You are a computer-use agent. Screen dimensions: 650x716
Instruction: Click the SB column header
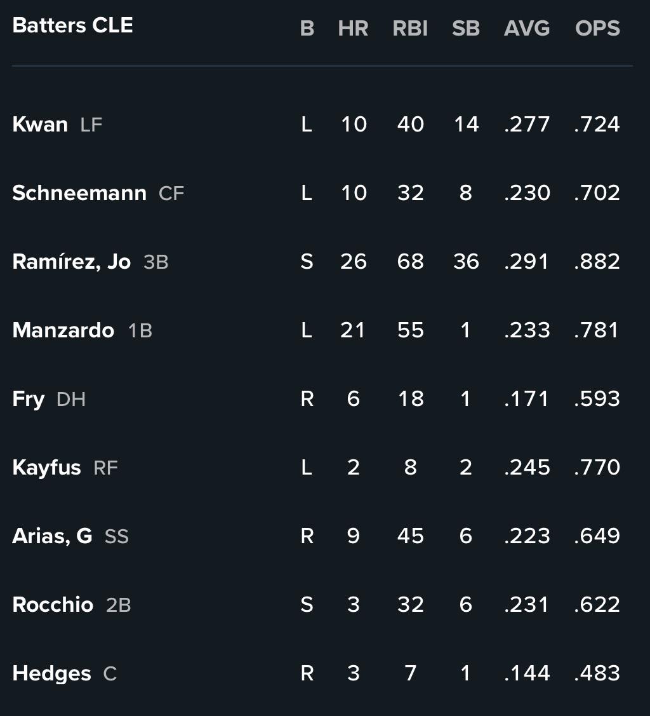pyautogui.click(x=466, y=29)
